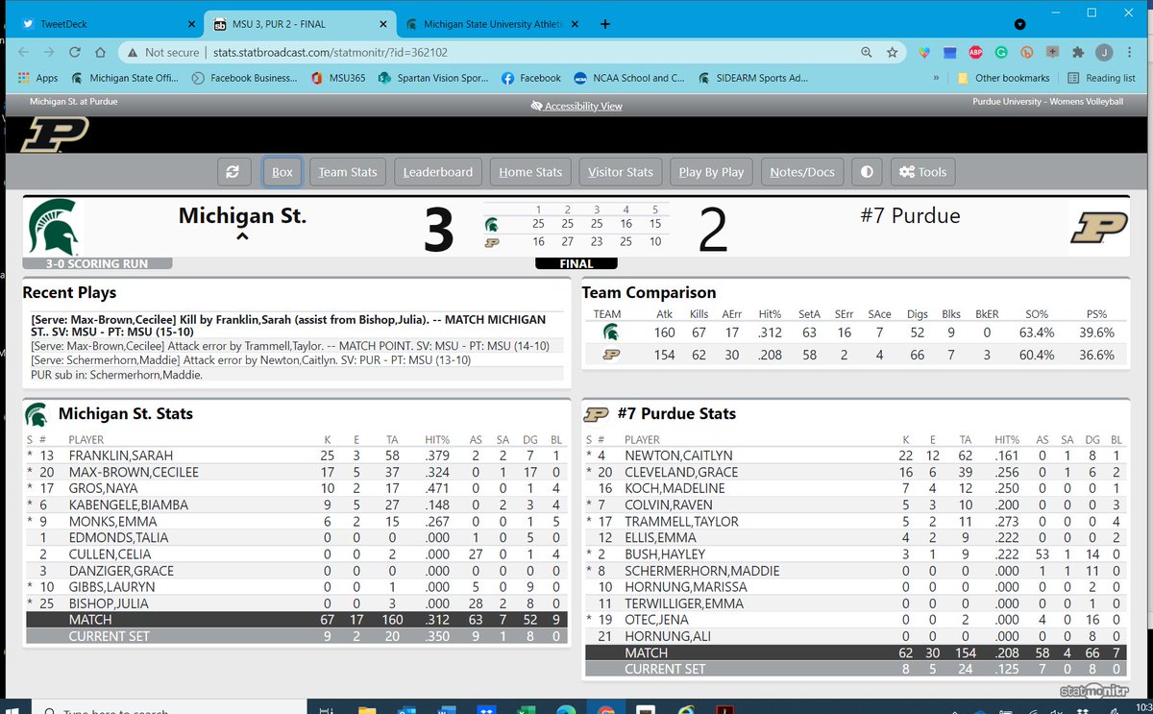Select the CLEVELAND,GRACE player row
The image size is (1153, 714).
click(x=855, y=472)
